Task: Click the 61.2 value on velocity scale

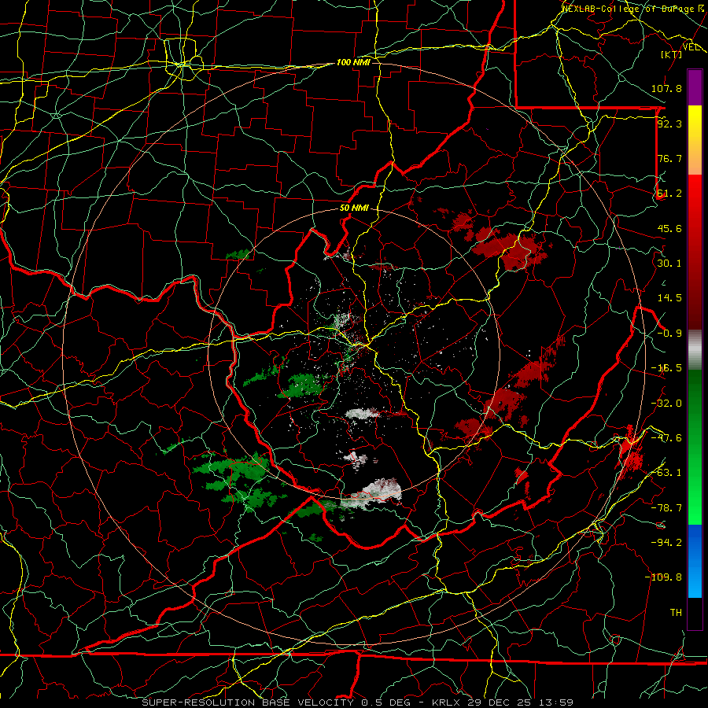Action: pyautogui.click(x=669, y=194)
